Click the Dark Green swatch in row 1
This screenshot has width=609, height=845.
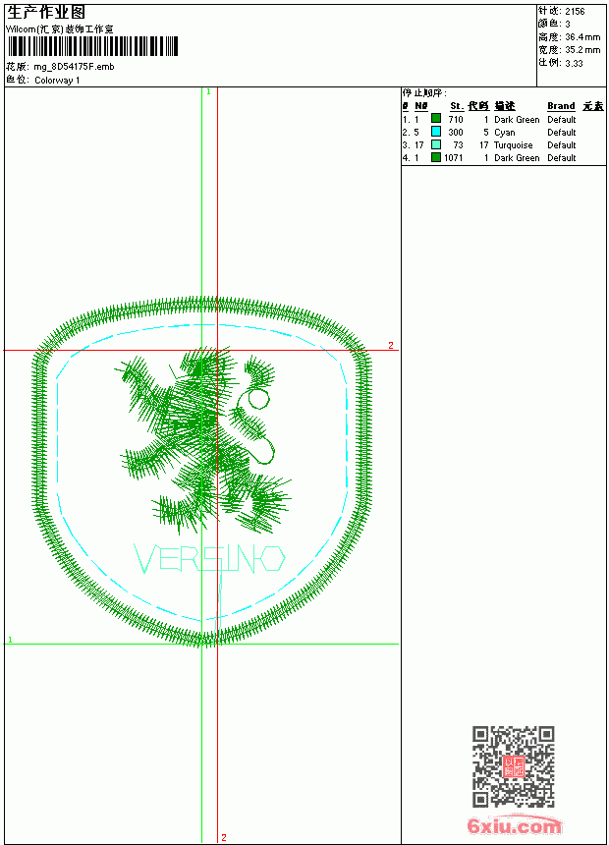(x=436, y=119)
